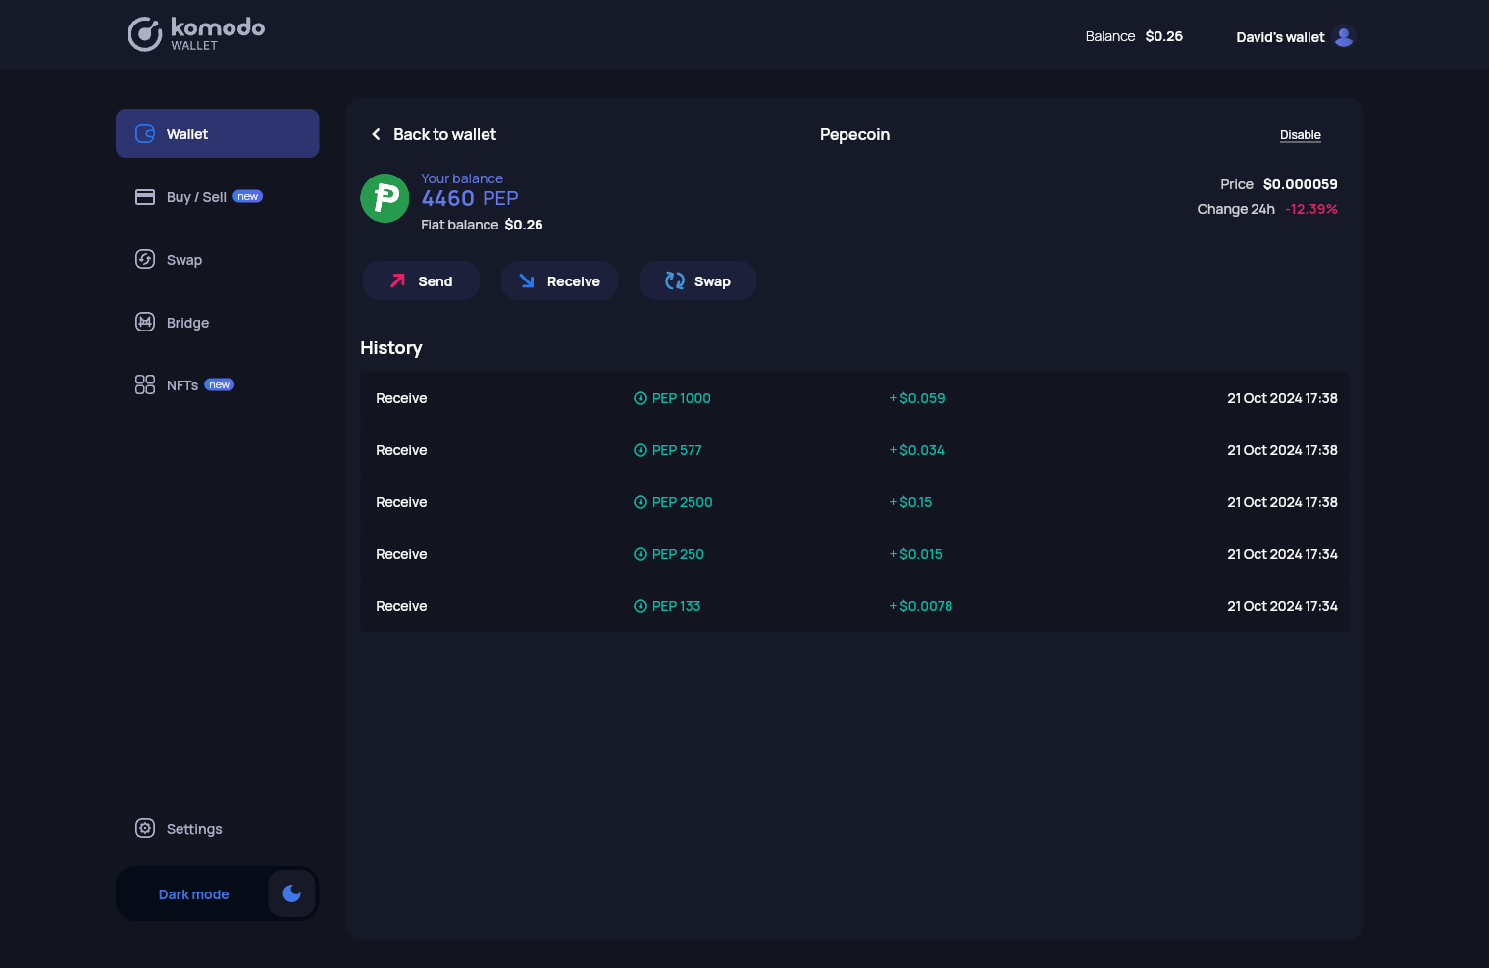Click the 4460 PEP balance
The width and height of the screenshot is (1489, 968).
pyautogui.click(x=470, y=198)
